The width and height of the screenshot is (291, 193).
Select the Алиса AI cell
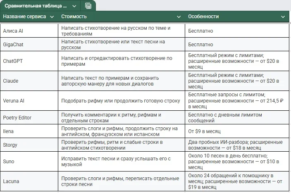click(x=29, y=31)
